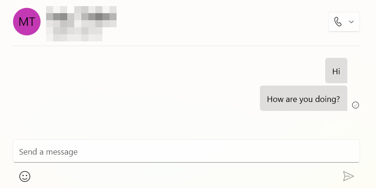This screenshot has height=188, width=376.
Task: Focus the "Send a message" input field
Action: (186, 151)
